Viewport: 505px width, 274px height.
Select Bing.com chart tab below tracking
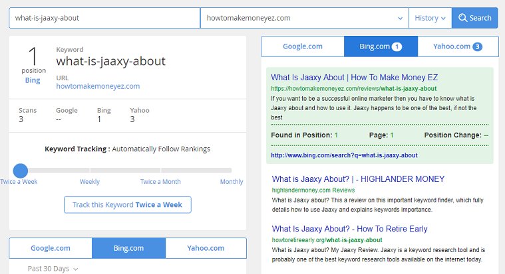click(128, 248)
